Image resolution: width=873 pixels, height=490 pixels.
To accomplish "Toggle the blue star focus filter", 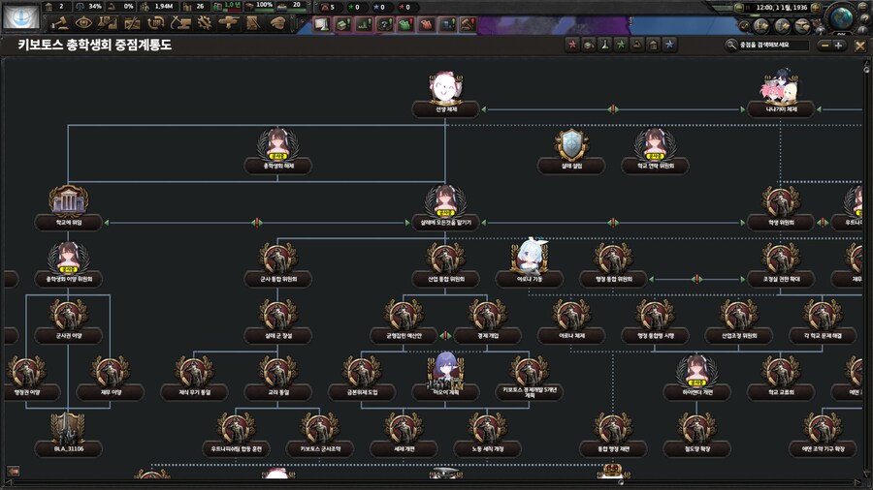I will tap(669, 45).
